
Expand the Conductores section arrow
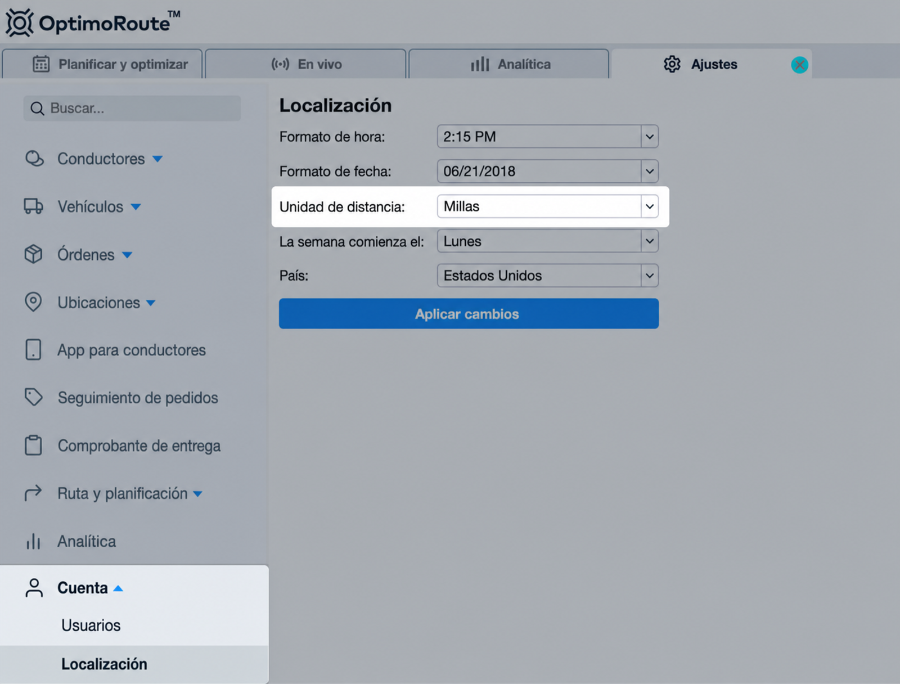157,159
